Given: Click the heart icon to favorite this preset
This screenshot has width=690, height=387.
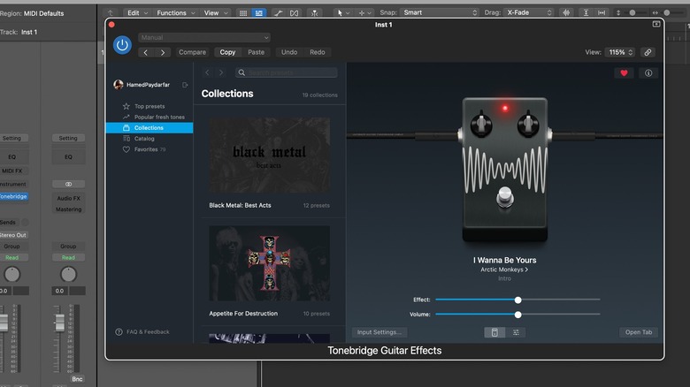Looking at the screenshot, I should [624, 73].
